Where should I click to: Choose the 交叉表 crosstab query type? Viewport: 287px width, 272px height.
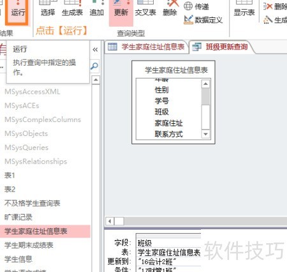(145, 8)
